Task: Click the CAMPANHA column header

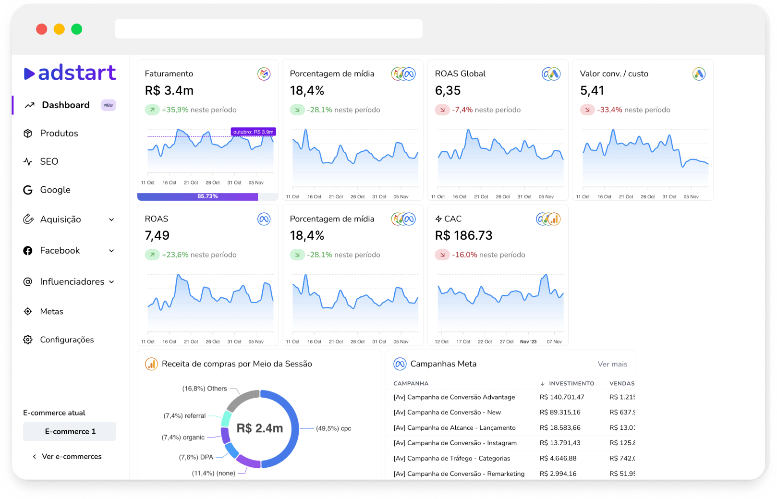Action: click(411, 384)
